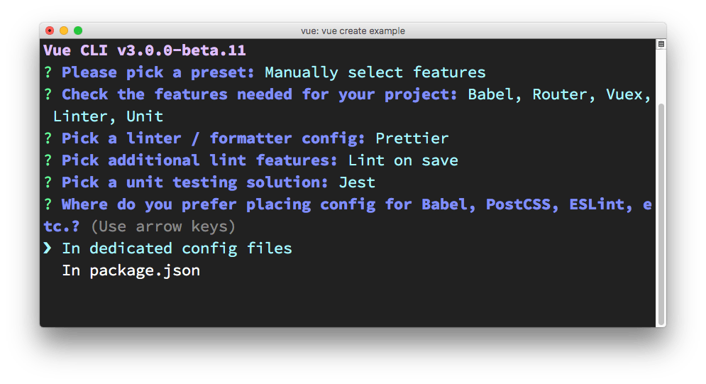The image size is (706, 384).
Task: Click the question mark before 'Please pick a preset'
Action: (x=48, y=72)
